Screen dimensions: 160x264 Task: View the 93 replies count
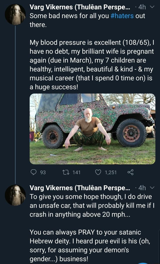coord(43,172)
